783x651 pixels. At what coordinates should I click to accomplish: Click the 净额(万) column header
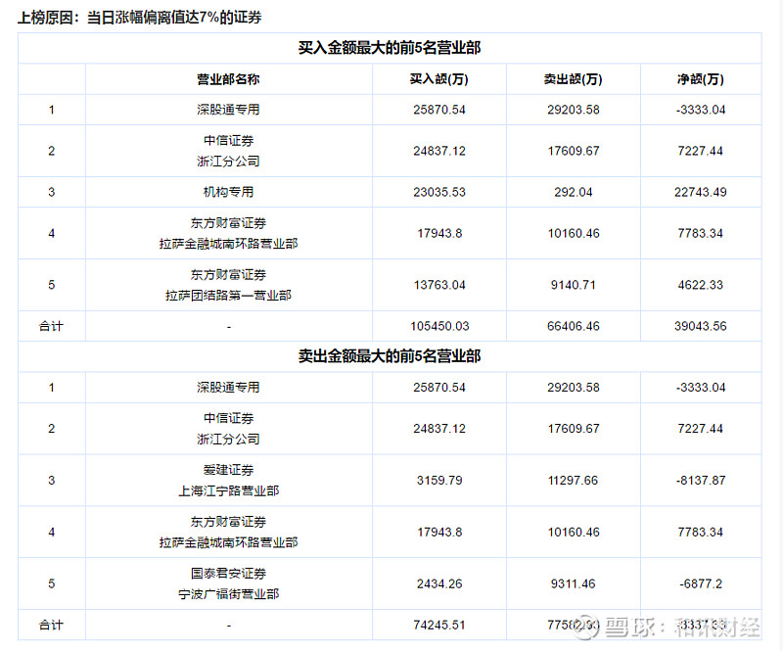pos(700,79)
